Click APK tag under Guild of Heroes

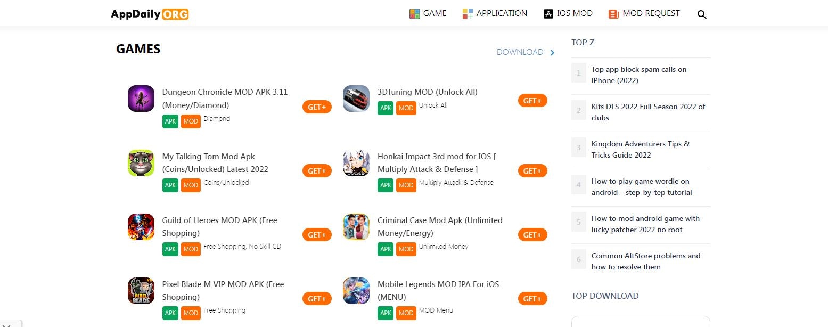(170, 249)
